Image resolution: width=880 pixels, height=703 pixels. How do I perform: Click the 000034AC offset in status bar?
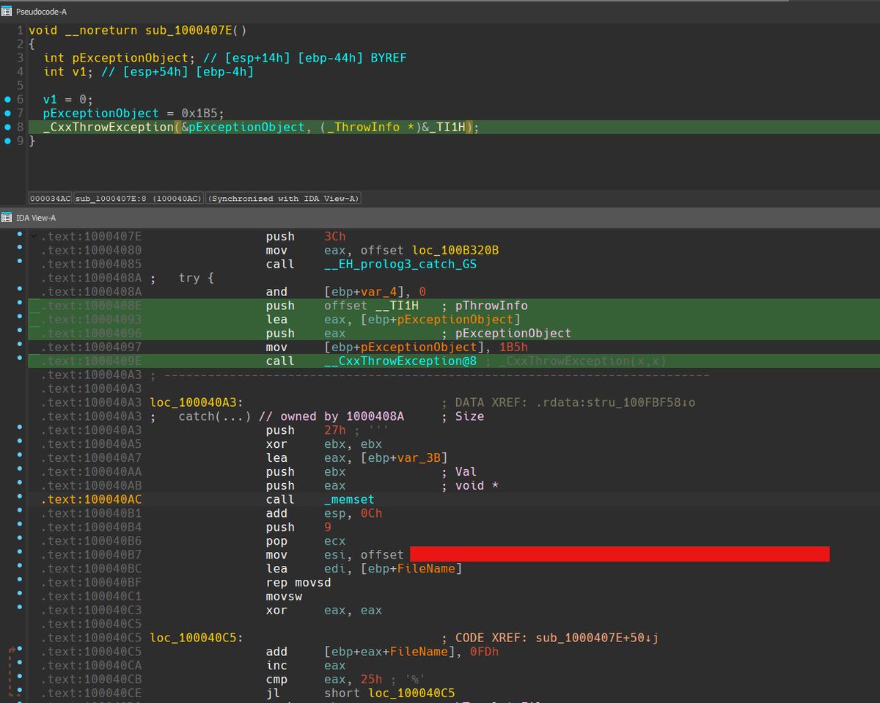click(x=50, y=199)
